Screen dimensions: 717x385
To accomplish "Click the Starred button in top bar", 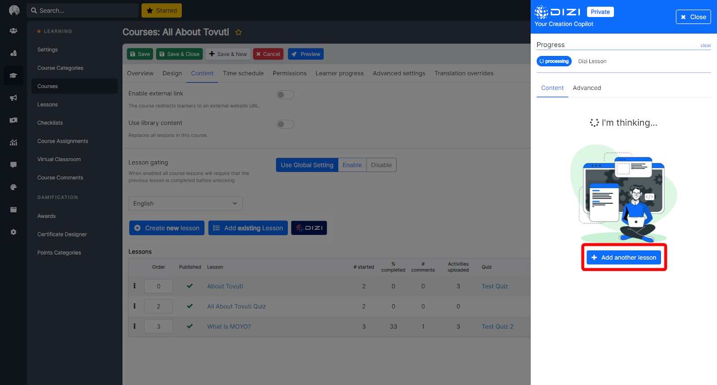I will 162,10.
